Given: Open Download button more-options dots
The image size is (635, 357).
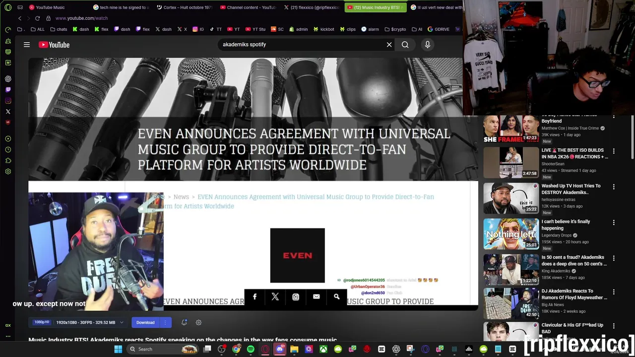Looking at the screenshot, I should pos(165,322).
